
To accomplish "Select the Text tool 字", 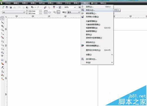I will click(x=2, y=56).
